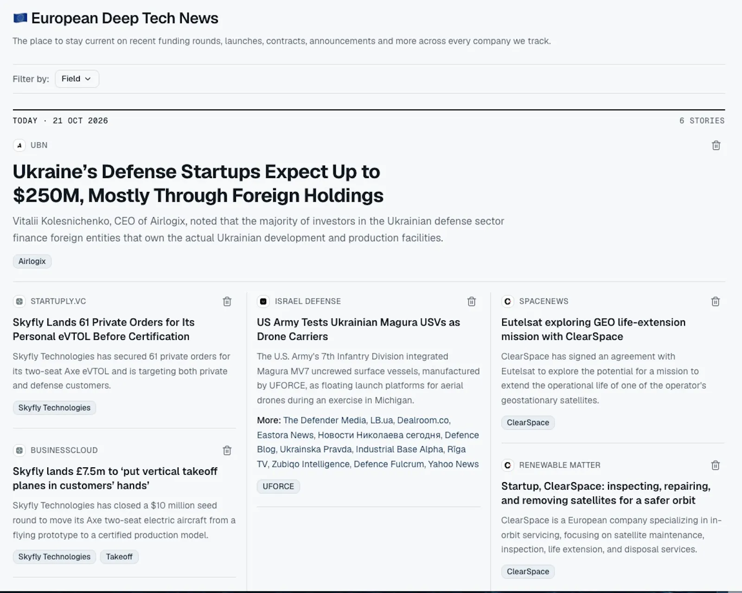Image resolution: width=742 pixels, height=593 pixels.
Task: Open Skyfly lands £7.5m article
Action: pos(115,478)
